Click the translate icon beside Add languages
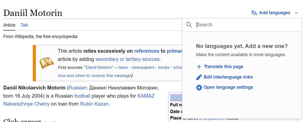Viewport: 305px width, 122px height. (254, 13)
